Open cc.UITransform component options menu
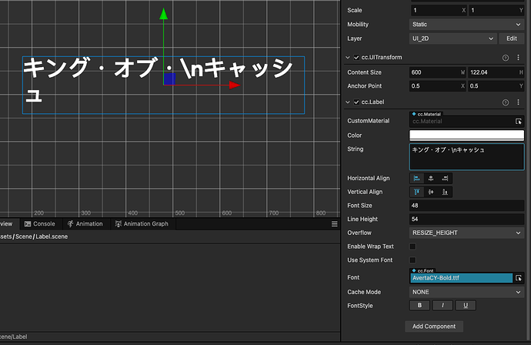Viewport: 531px width, 345px height. click(x=519, y=57)
